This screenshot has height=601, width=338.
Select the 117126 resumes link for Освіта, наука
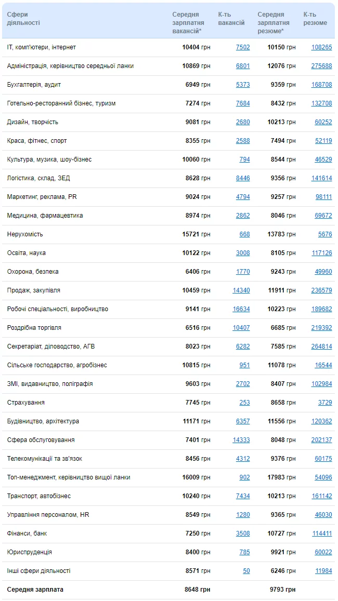click(321, 253)
